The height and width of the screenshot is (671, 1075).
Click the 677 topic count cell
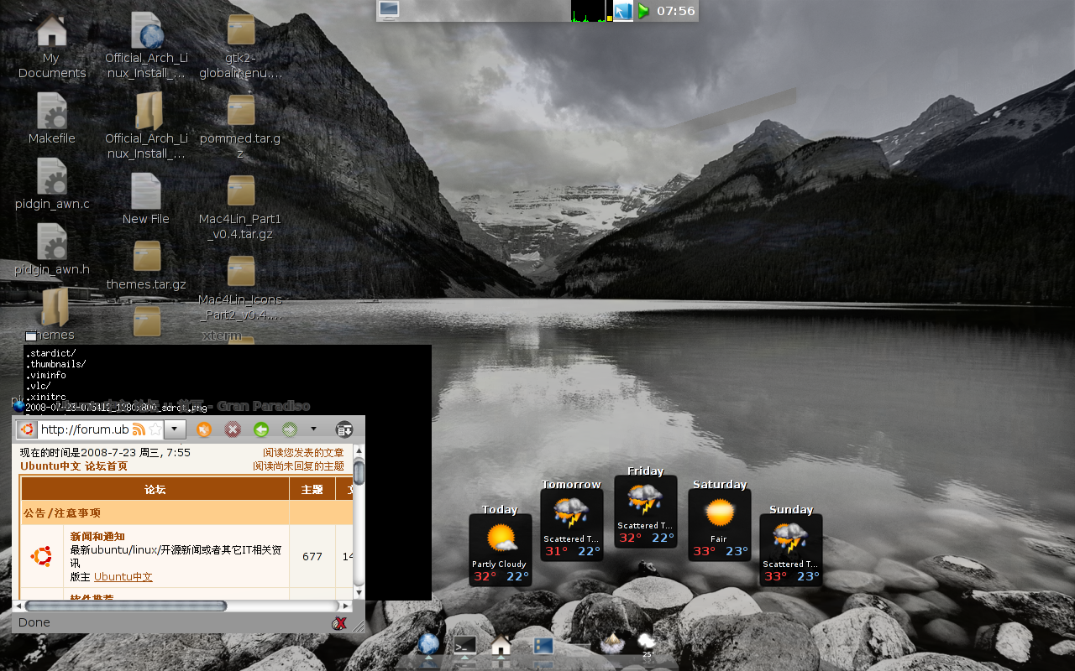point(312,556)
